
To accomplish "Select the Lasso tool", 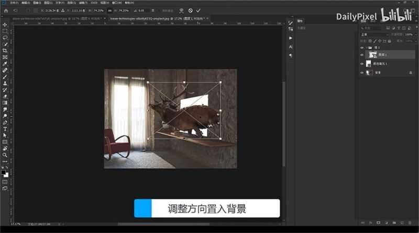I will (5, 38).
